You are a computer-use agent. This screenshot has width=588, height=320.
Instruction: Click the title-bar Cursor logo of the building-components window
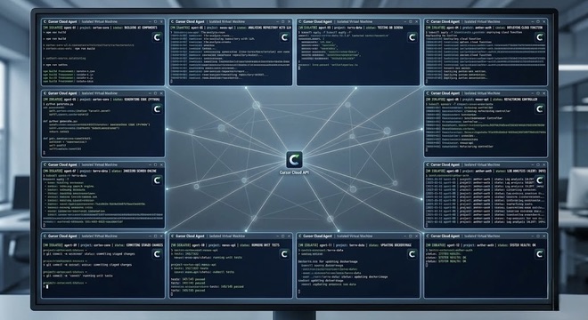coord(45,21)
